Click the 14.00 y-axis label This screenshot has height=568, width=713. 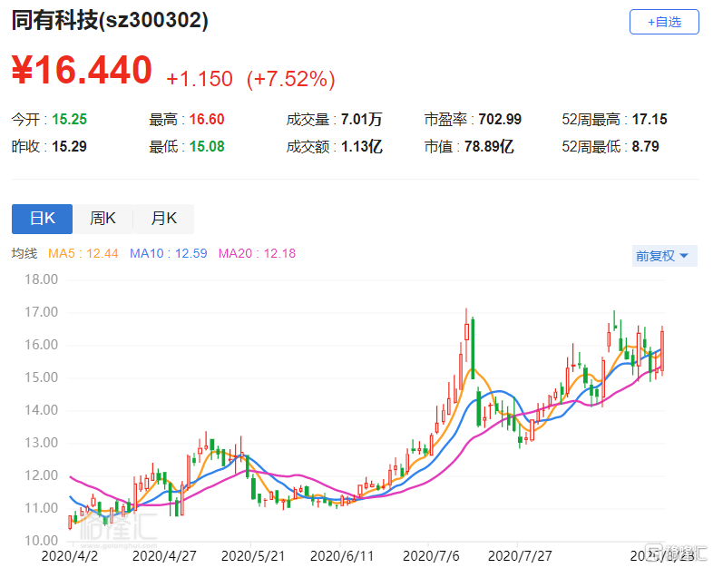[41, 410]
